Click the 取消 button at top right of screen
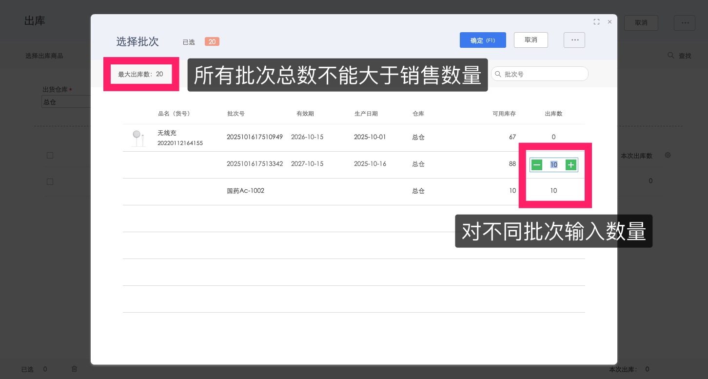Screen dimensions: 708x379 click(641, 22)
